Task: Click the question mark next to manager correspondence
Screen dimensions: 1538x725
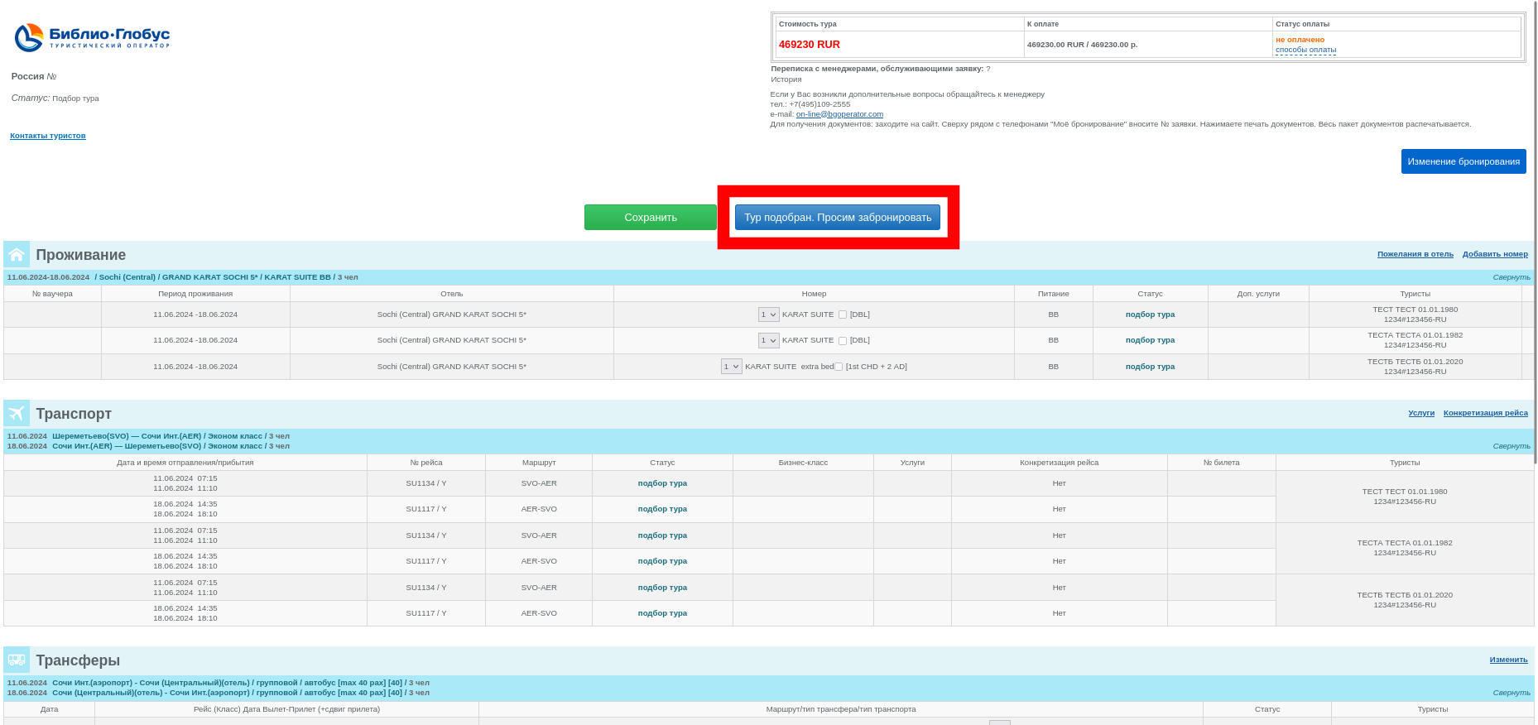Action: (x=988, y=69)
